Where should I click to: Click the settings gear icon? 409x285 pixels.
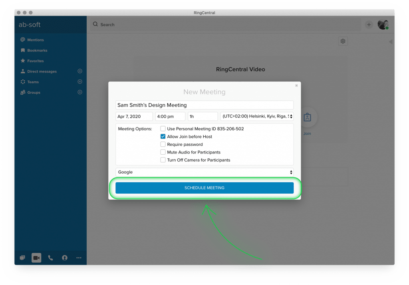[x=343, y=41]
